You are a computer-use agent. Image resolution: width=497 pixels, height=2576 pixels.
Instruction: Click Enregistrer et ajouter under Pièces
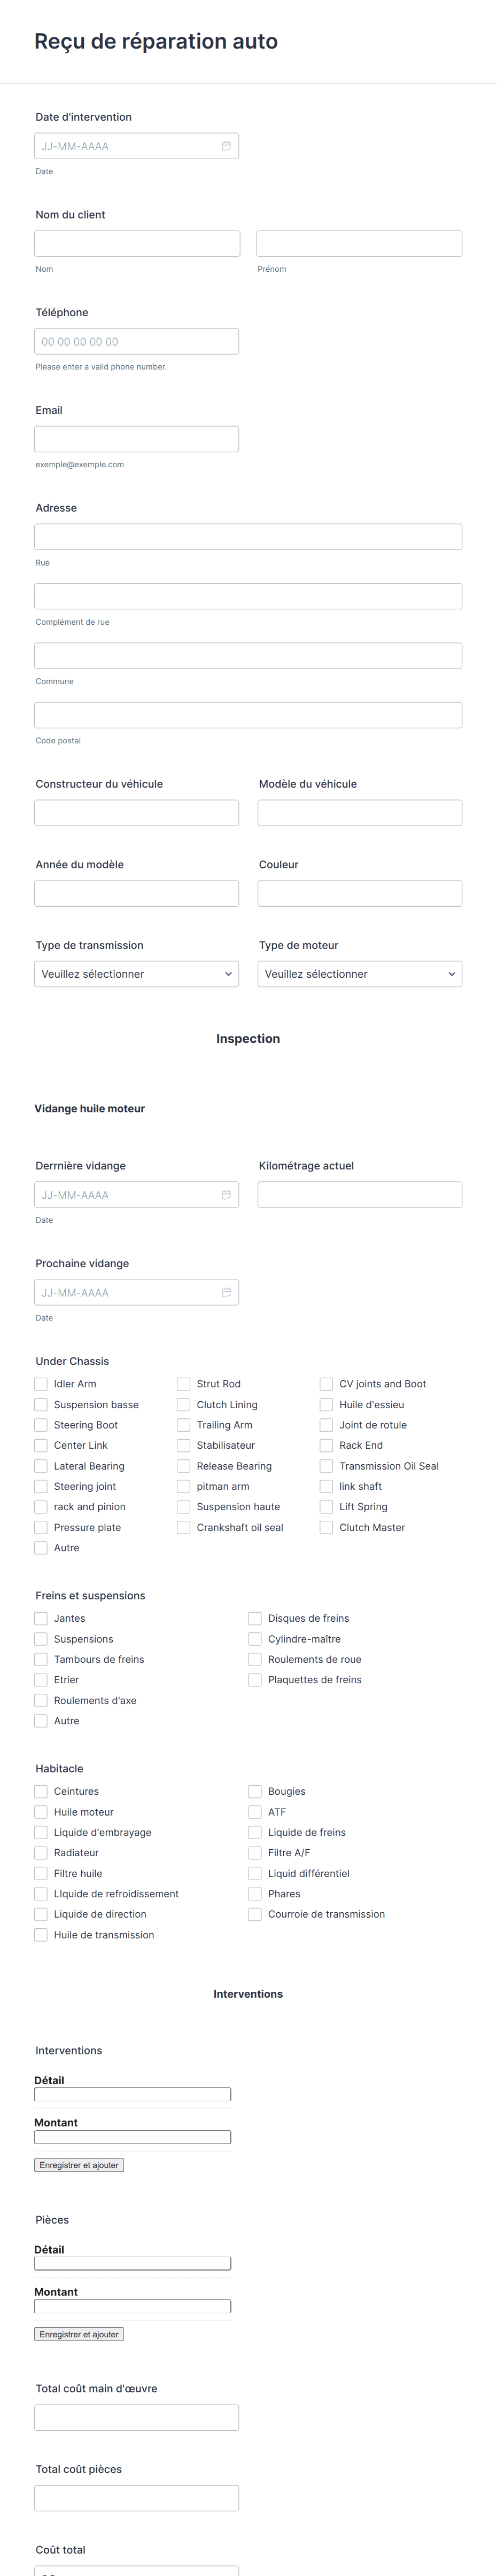79,2334
